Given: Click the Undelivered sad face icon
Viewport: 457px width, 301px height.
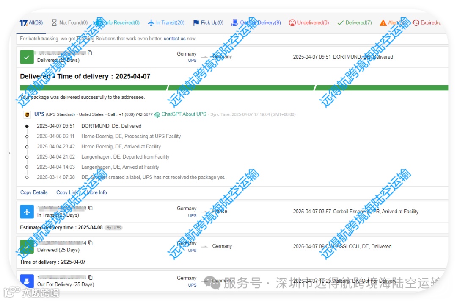Looking at the screenshot, I should click(292, 23).
